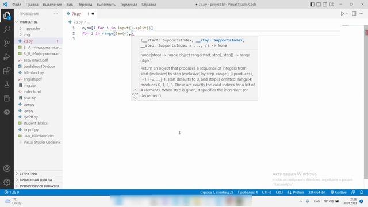This screenshot has width=368, height=207.
Task: Show next signature in hint popup
Action: [135, 98]
